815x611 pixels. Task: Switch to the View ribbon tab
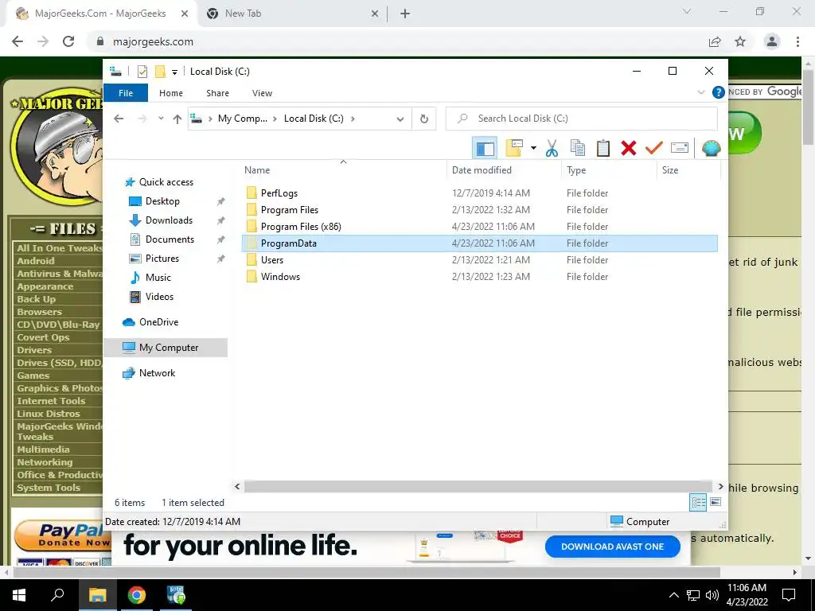pos(262,93)
